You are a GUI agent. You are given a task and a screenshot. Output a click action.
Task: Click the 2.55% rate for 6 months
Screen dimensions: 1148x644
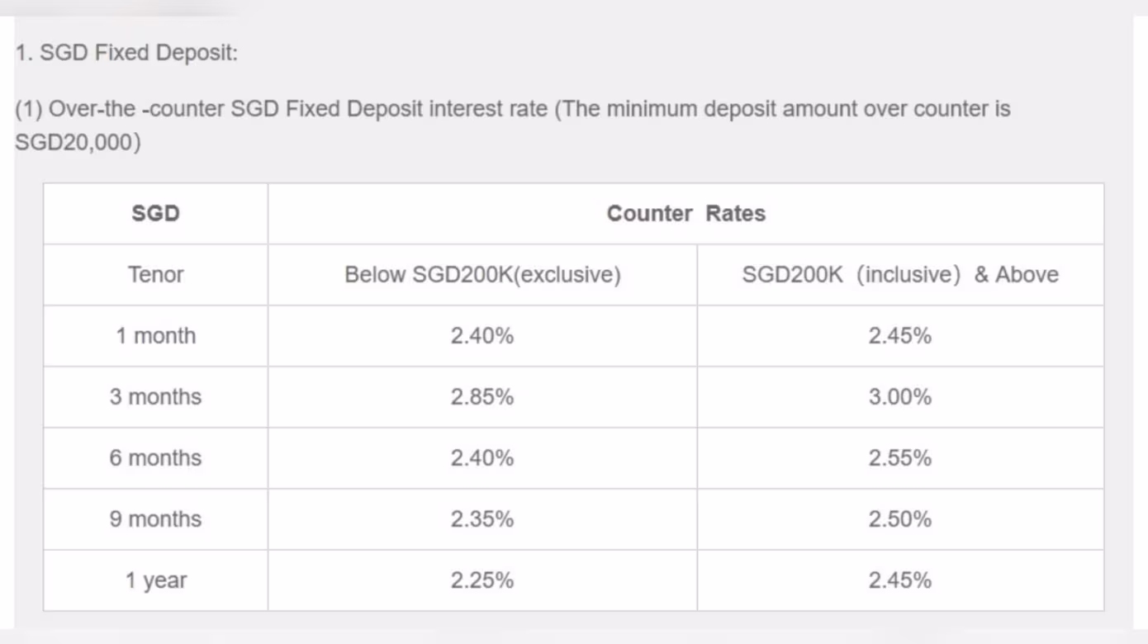coord(900,458)
